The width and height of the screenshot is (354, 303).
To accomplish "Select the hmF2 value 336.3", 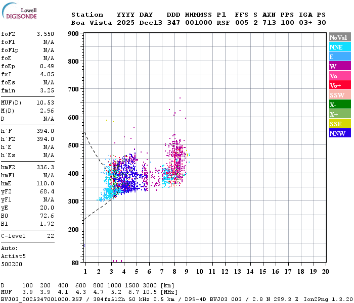I will pos(45,167).
